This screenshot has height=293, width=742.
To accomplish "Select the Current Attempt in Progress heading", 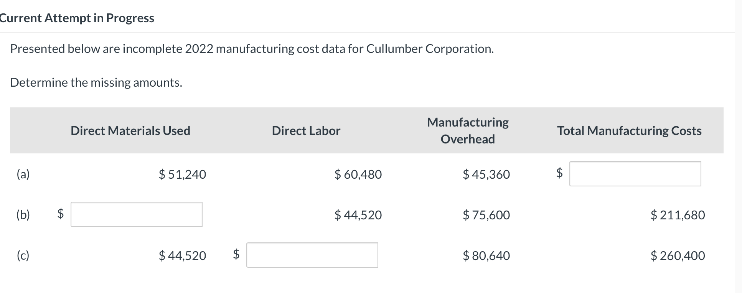I will tap(77, 18).
